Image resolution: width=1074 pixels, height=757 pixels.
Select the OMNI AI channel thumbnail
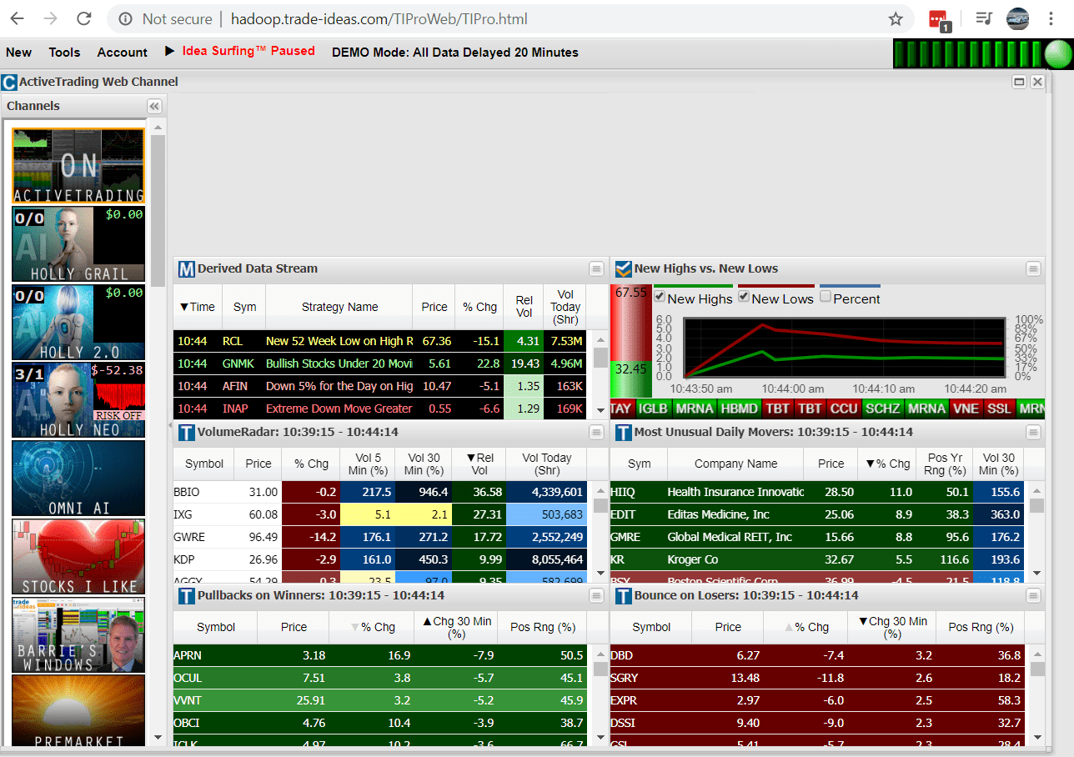78,478
